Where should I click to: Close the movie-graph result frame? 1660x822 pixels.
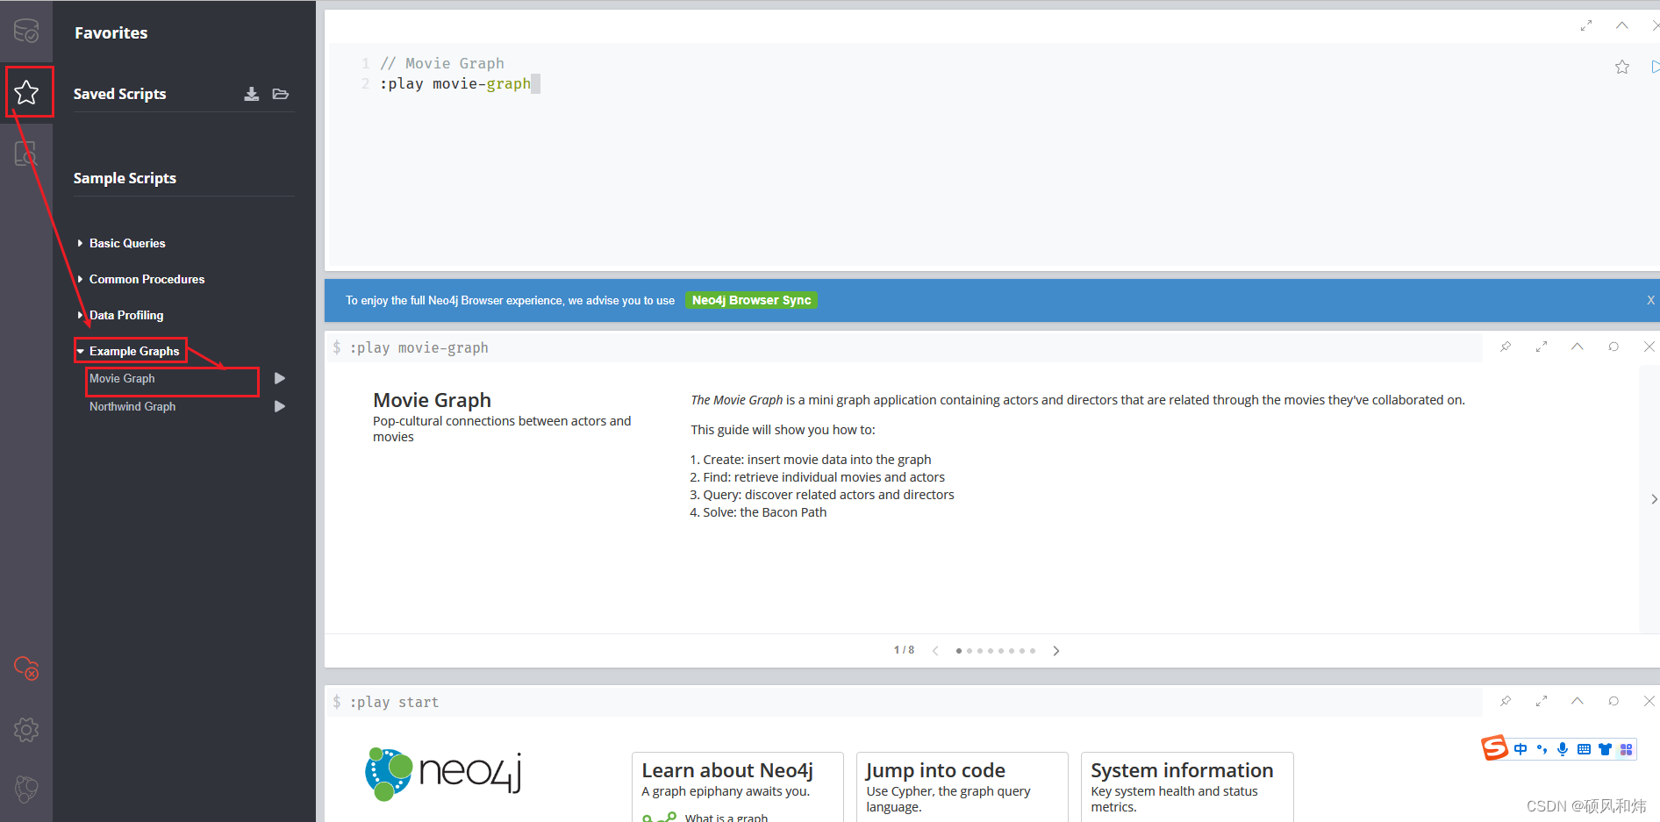click(1649, 347)
